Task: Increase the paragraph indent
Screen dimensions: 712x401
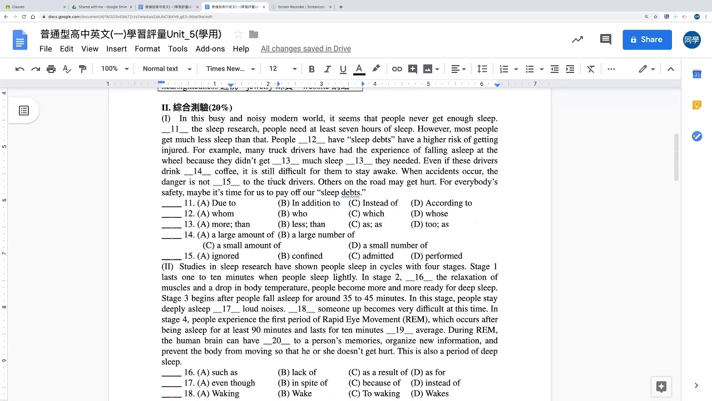Action: point(570,69)
